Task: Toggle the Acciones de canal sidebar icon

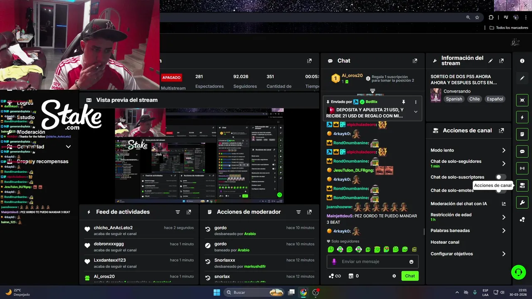Action: 522,186
